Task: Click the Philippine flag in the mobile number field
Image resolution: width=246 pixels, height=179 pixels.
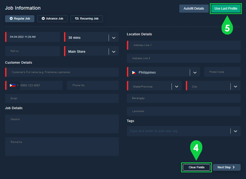Action: 13,85
